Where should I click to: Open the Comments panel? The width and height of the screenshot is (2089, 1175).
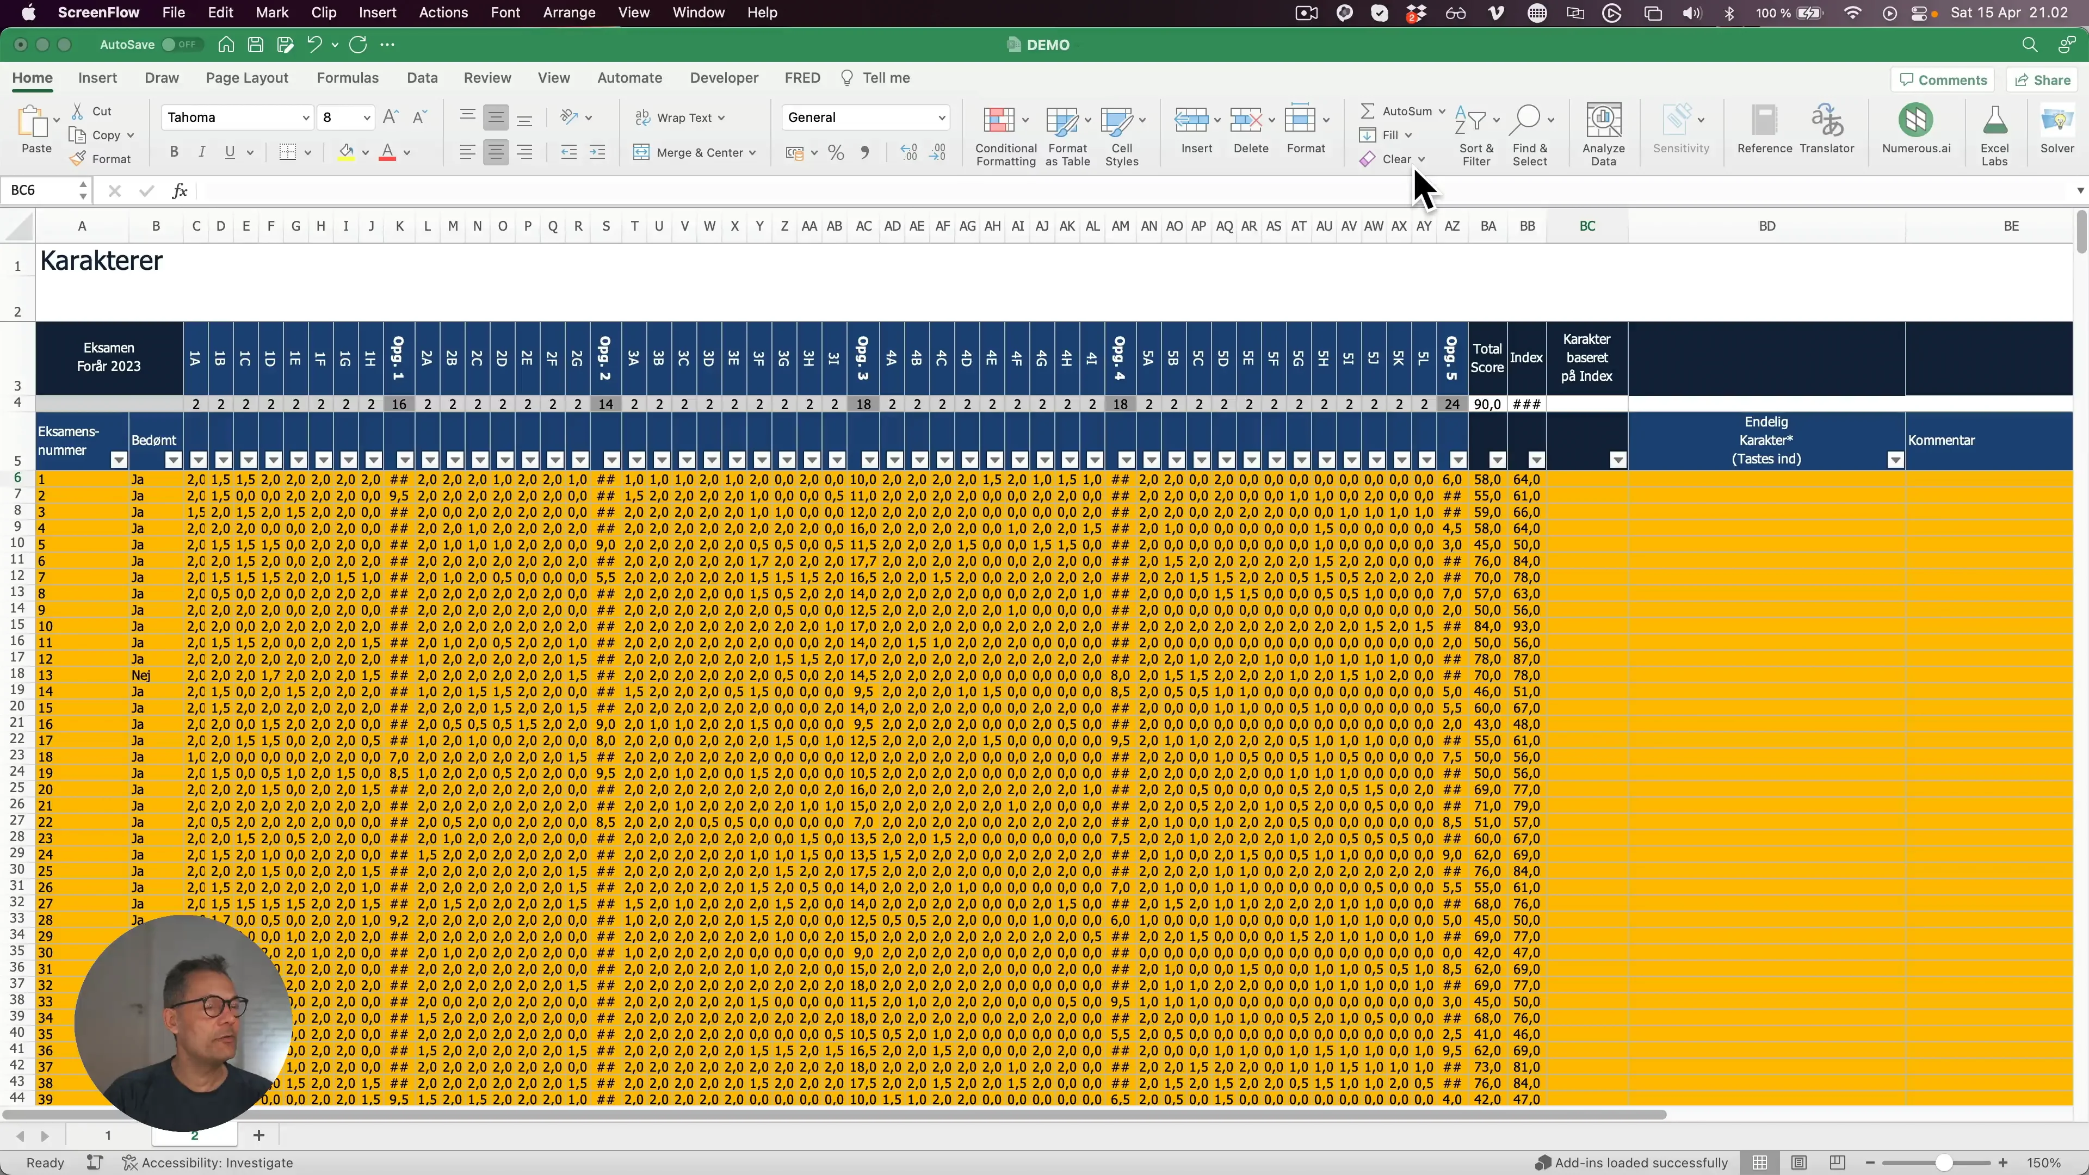coord(1943,79)
